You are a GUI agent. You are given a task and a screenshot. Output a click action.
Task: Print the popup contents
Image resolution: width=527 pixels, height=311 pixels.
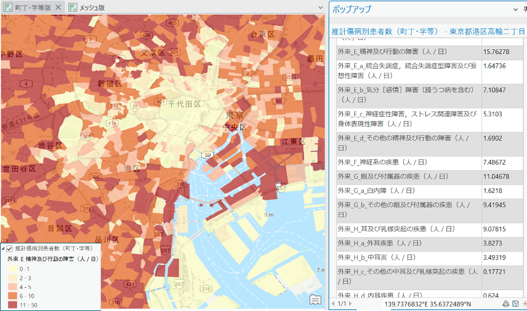click(505, 304)
